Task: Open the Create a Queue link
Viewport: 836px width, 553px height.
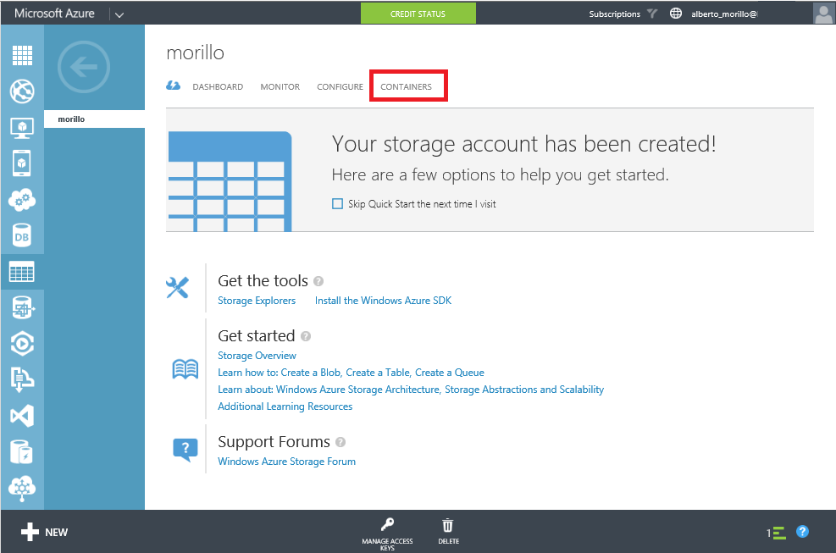Action: tap(450, 373)
